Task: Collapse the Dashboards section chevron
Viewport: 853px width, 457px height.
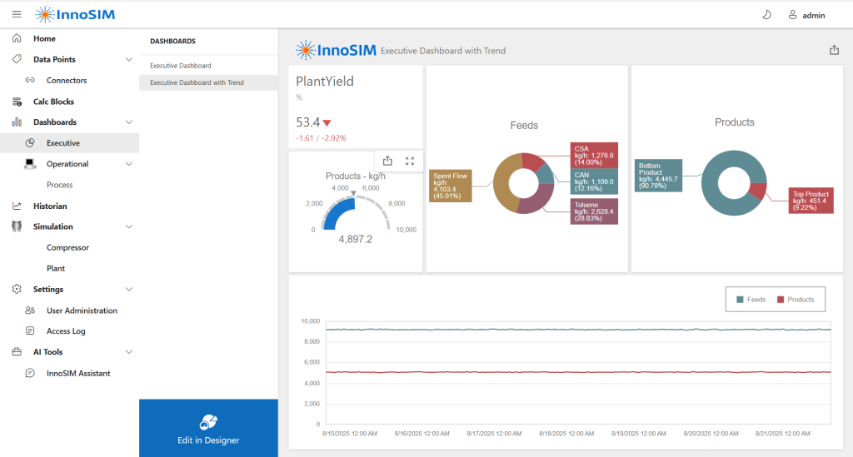Action: coord(129,122)
